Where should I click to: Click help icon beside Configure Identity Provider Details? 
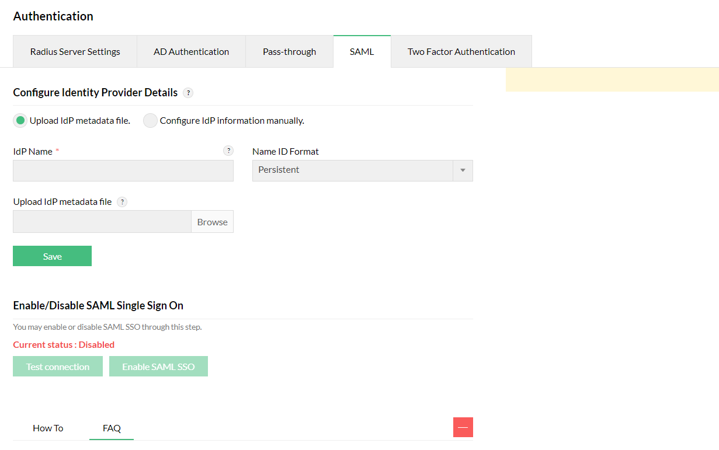click(x=188, y=93)
